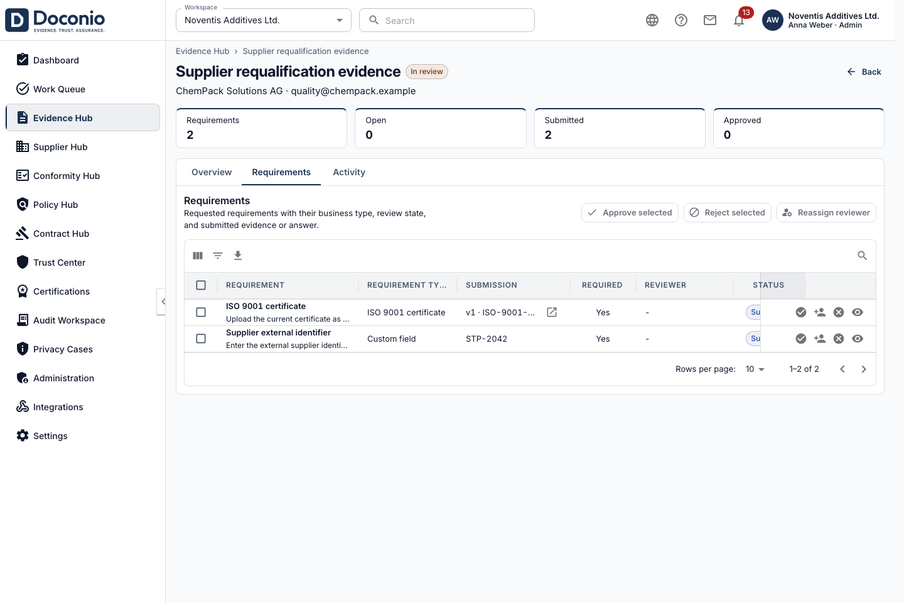The image size is (904, 603).
Task: Open Audit Workspace in the sidebar
Action: [x=83, y=320]
